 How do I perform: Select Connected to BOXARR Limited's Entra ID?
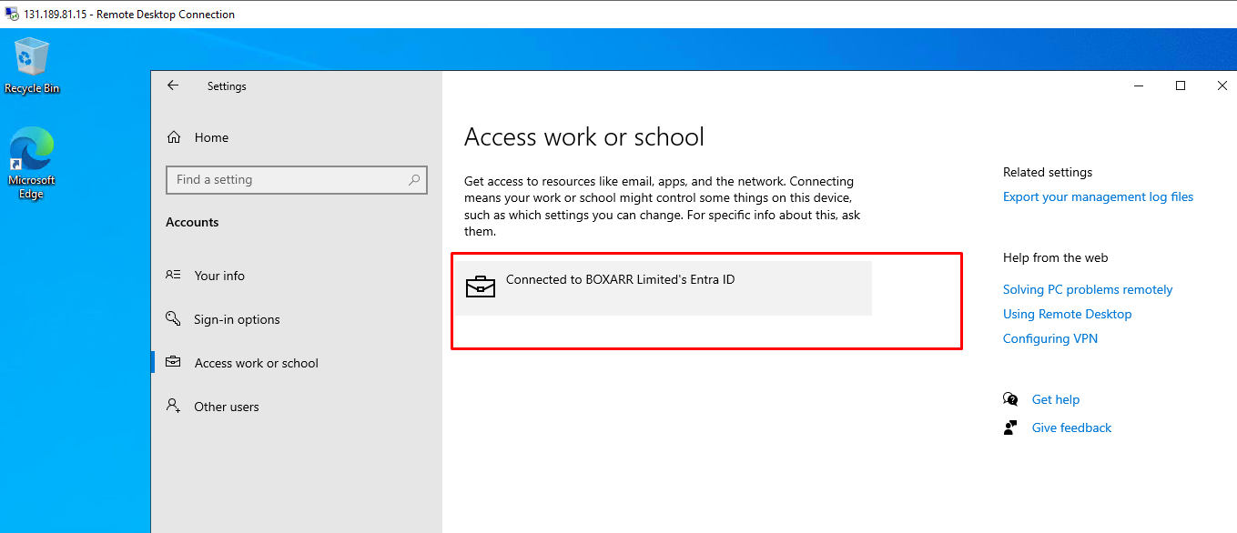pos(664,288)
